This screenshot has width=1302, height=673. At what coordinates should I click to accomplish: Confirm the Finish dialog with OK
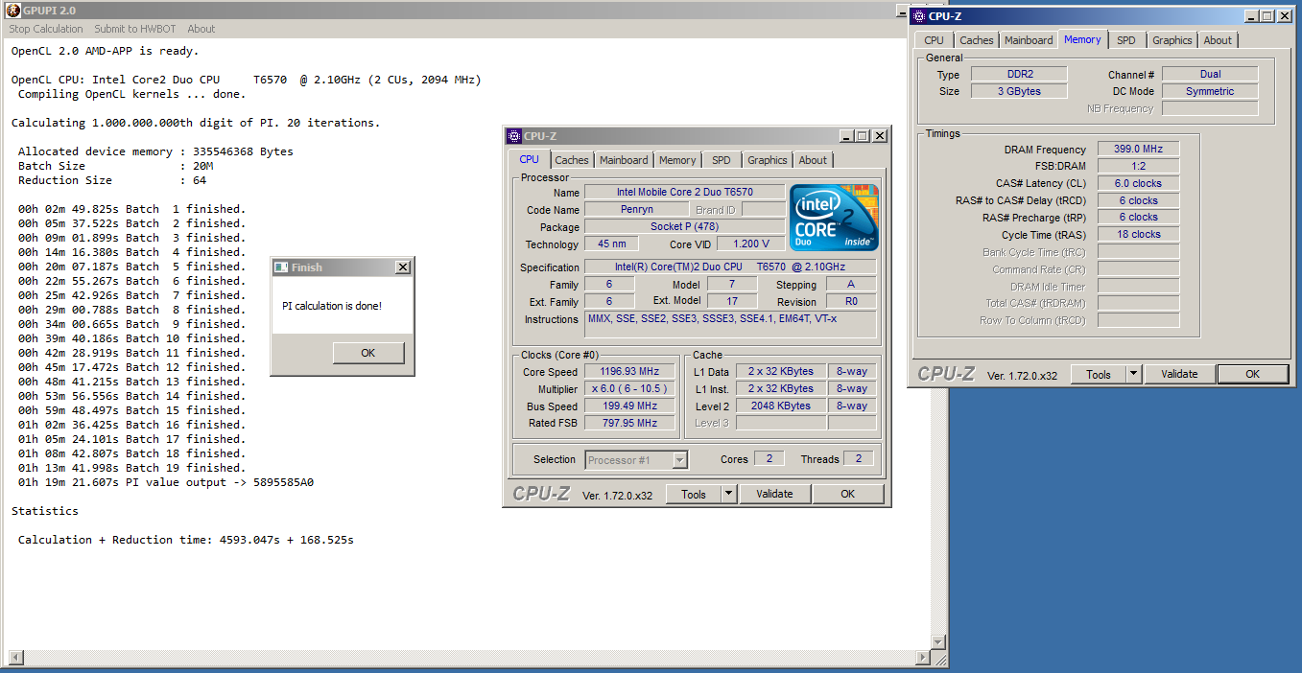pos(368,353)
